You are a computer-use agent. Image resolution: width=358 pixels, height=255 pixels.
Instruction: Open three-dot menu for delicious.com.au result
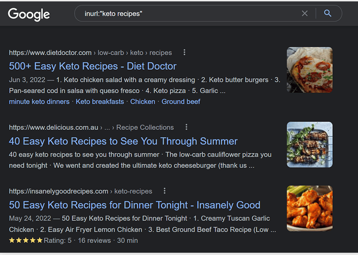point(187,127)
